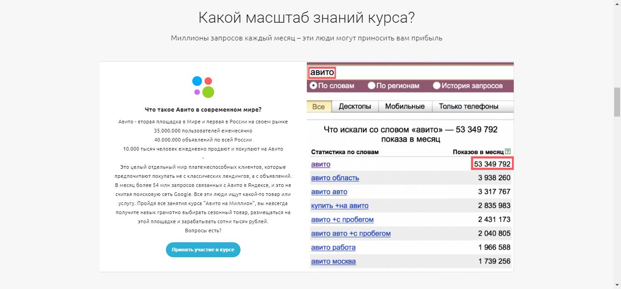This screenshot has width=621, height=289.
Task: Click the scrollbar up arrow at top right
Action: point(617,4)
